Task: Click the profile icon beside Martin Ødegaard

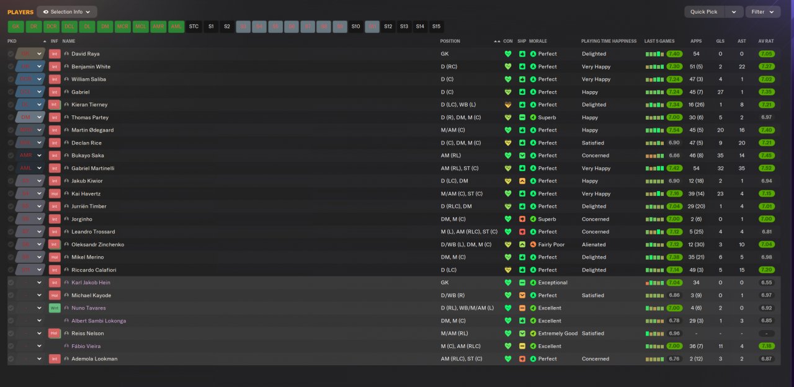Action: coord(66,130)
